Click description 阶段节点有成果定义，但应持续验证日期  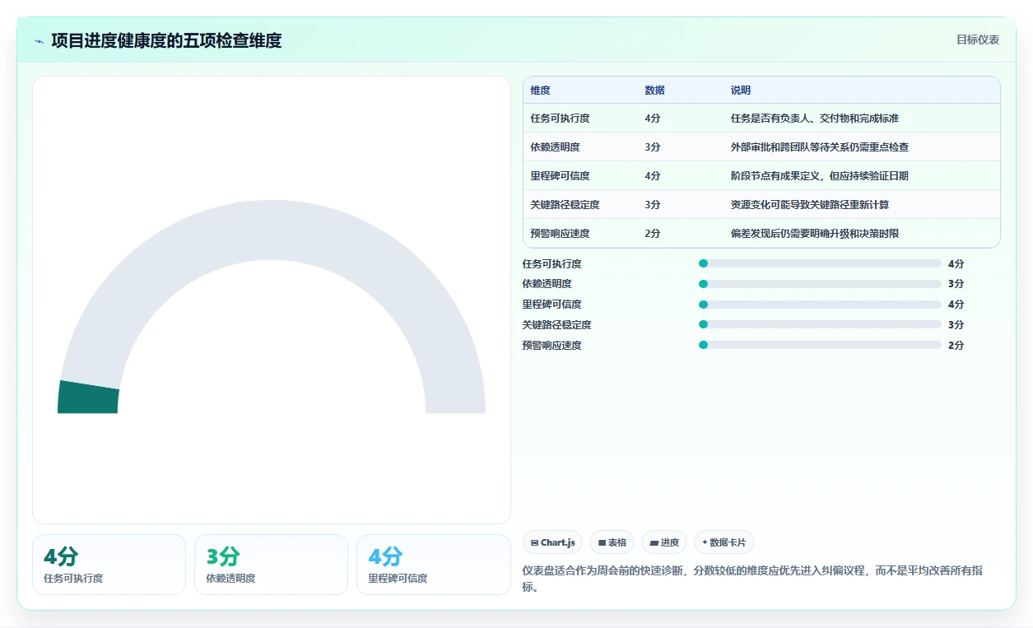pyautogui.click(x=820, y=176)
